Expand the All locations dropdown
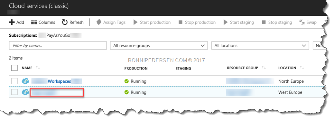 point(260,46)
